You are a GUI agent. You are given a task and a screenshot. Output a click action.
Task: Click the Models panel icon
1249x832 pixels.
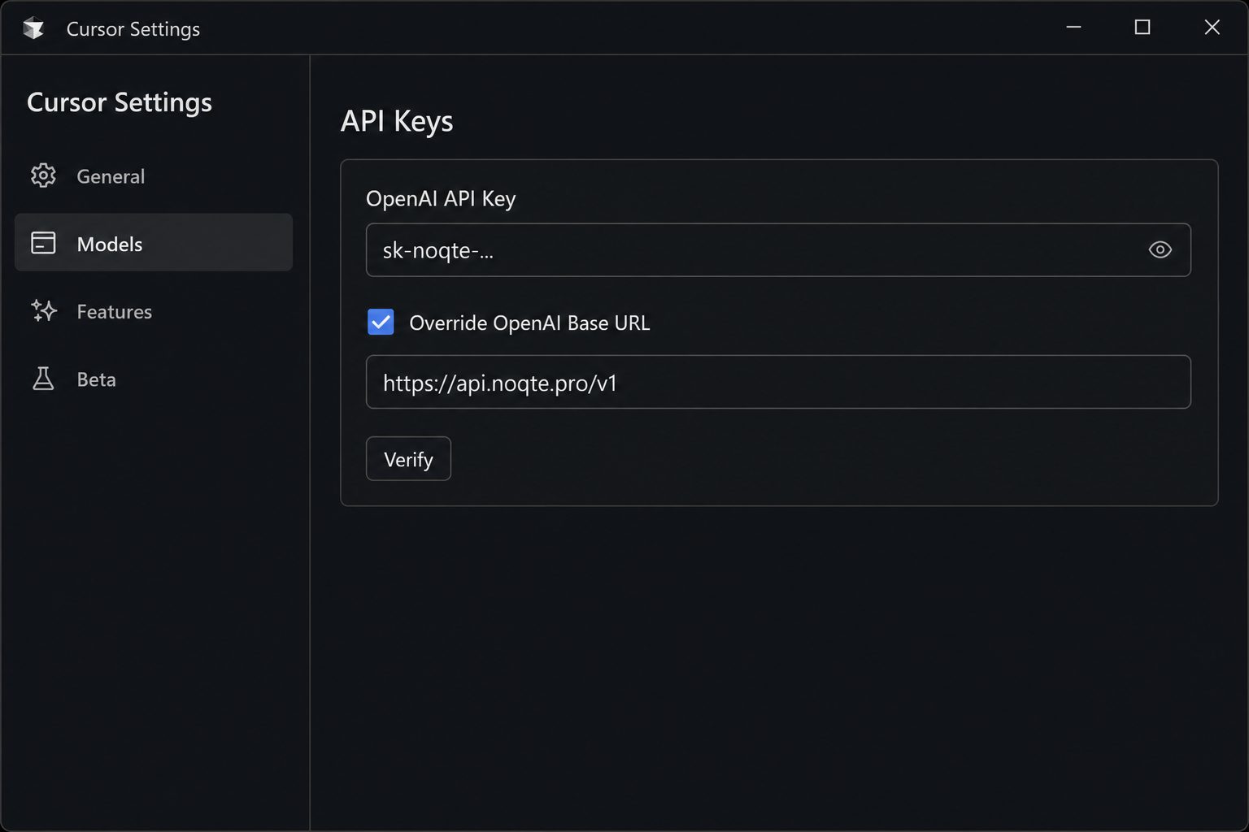pyautogui.click(x=43, y=243)
